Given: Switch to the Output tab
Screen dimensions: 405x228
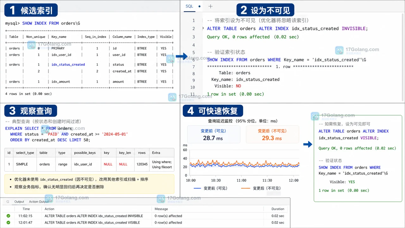Looking at the screenshot, I should pyautogui.click(x=19, y=202).
